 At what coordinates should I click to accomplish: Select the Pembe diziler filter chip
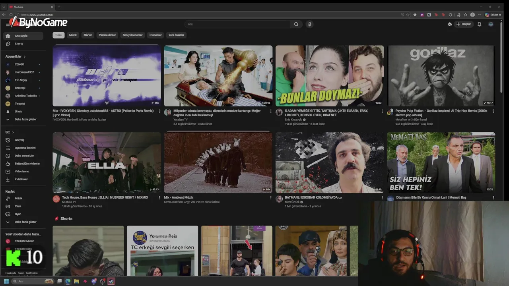point(107,35)
